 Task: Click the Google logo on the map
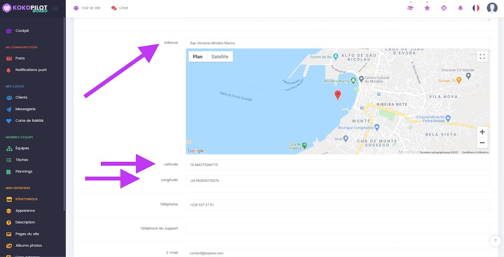click(x=196, y=151)
